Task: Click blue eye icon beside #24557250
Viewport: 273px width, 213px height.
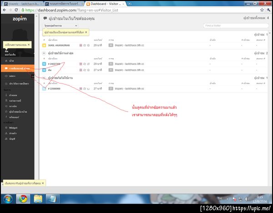Action: coord(44,64)
